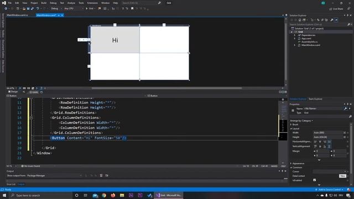
Task: Set Width to Auto icon
Action: pyautogui.click(x=345, y=133)
